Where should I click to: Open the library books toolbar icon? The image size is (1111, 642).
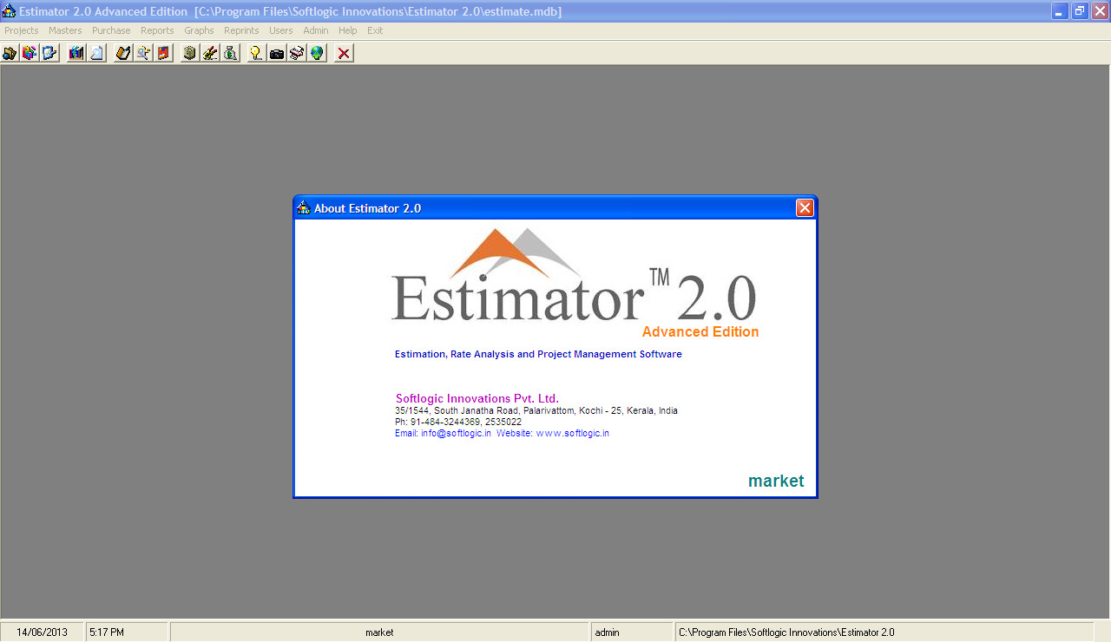(x=75, y=53)
